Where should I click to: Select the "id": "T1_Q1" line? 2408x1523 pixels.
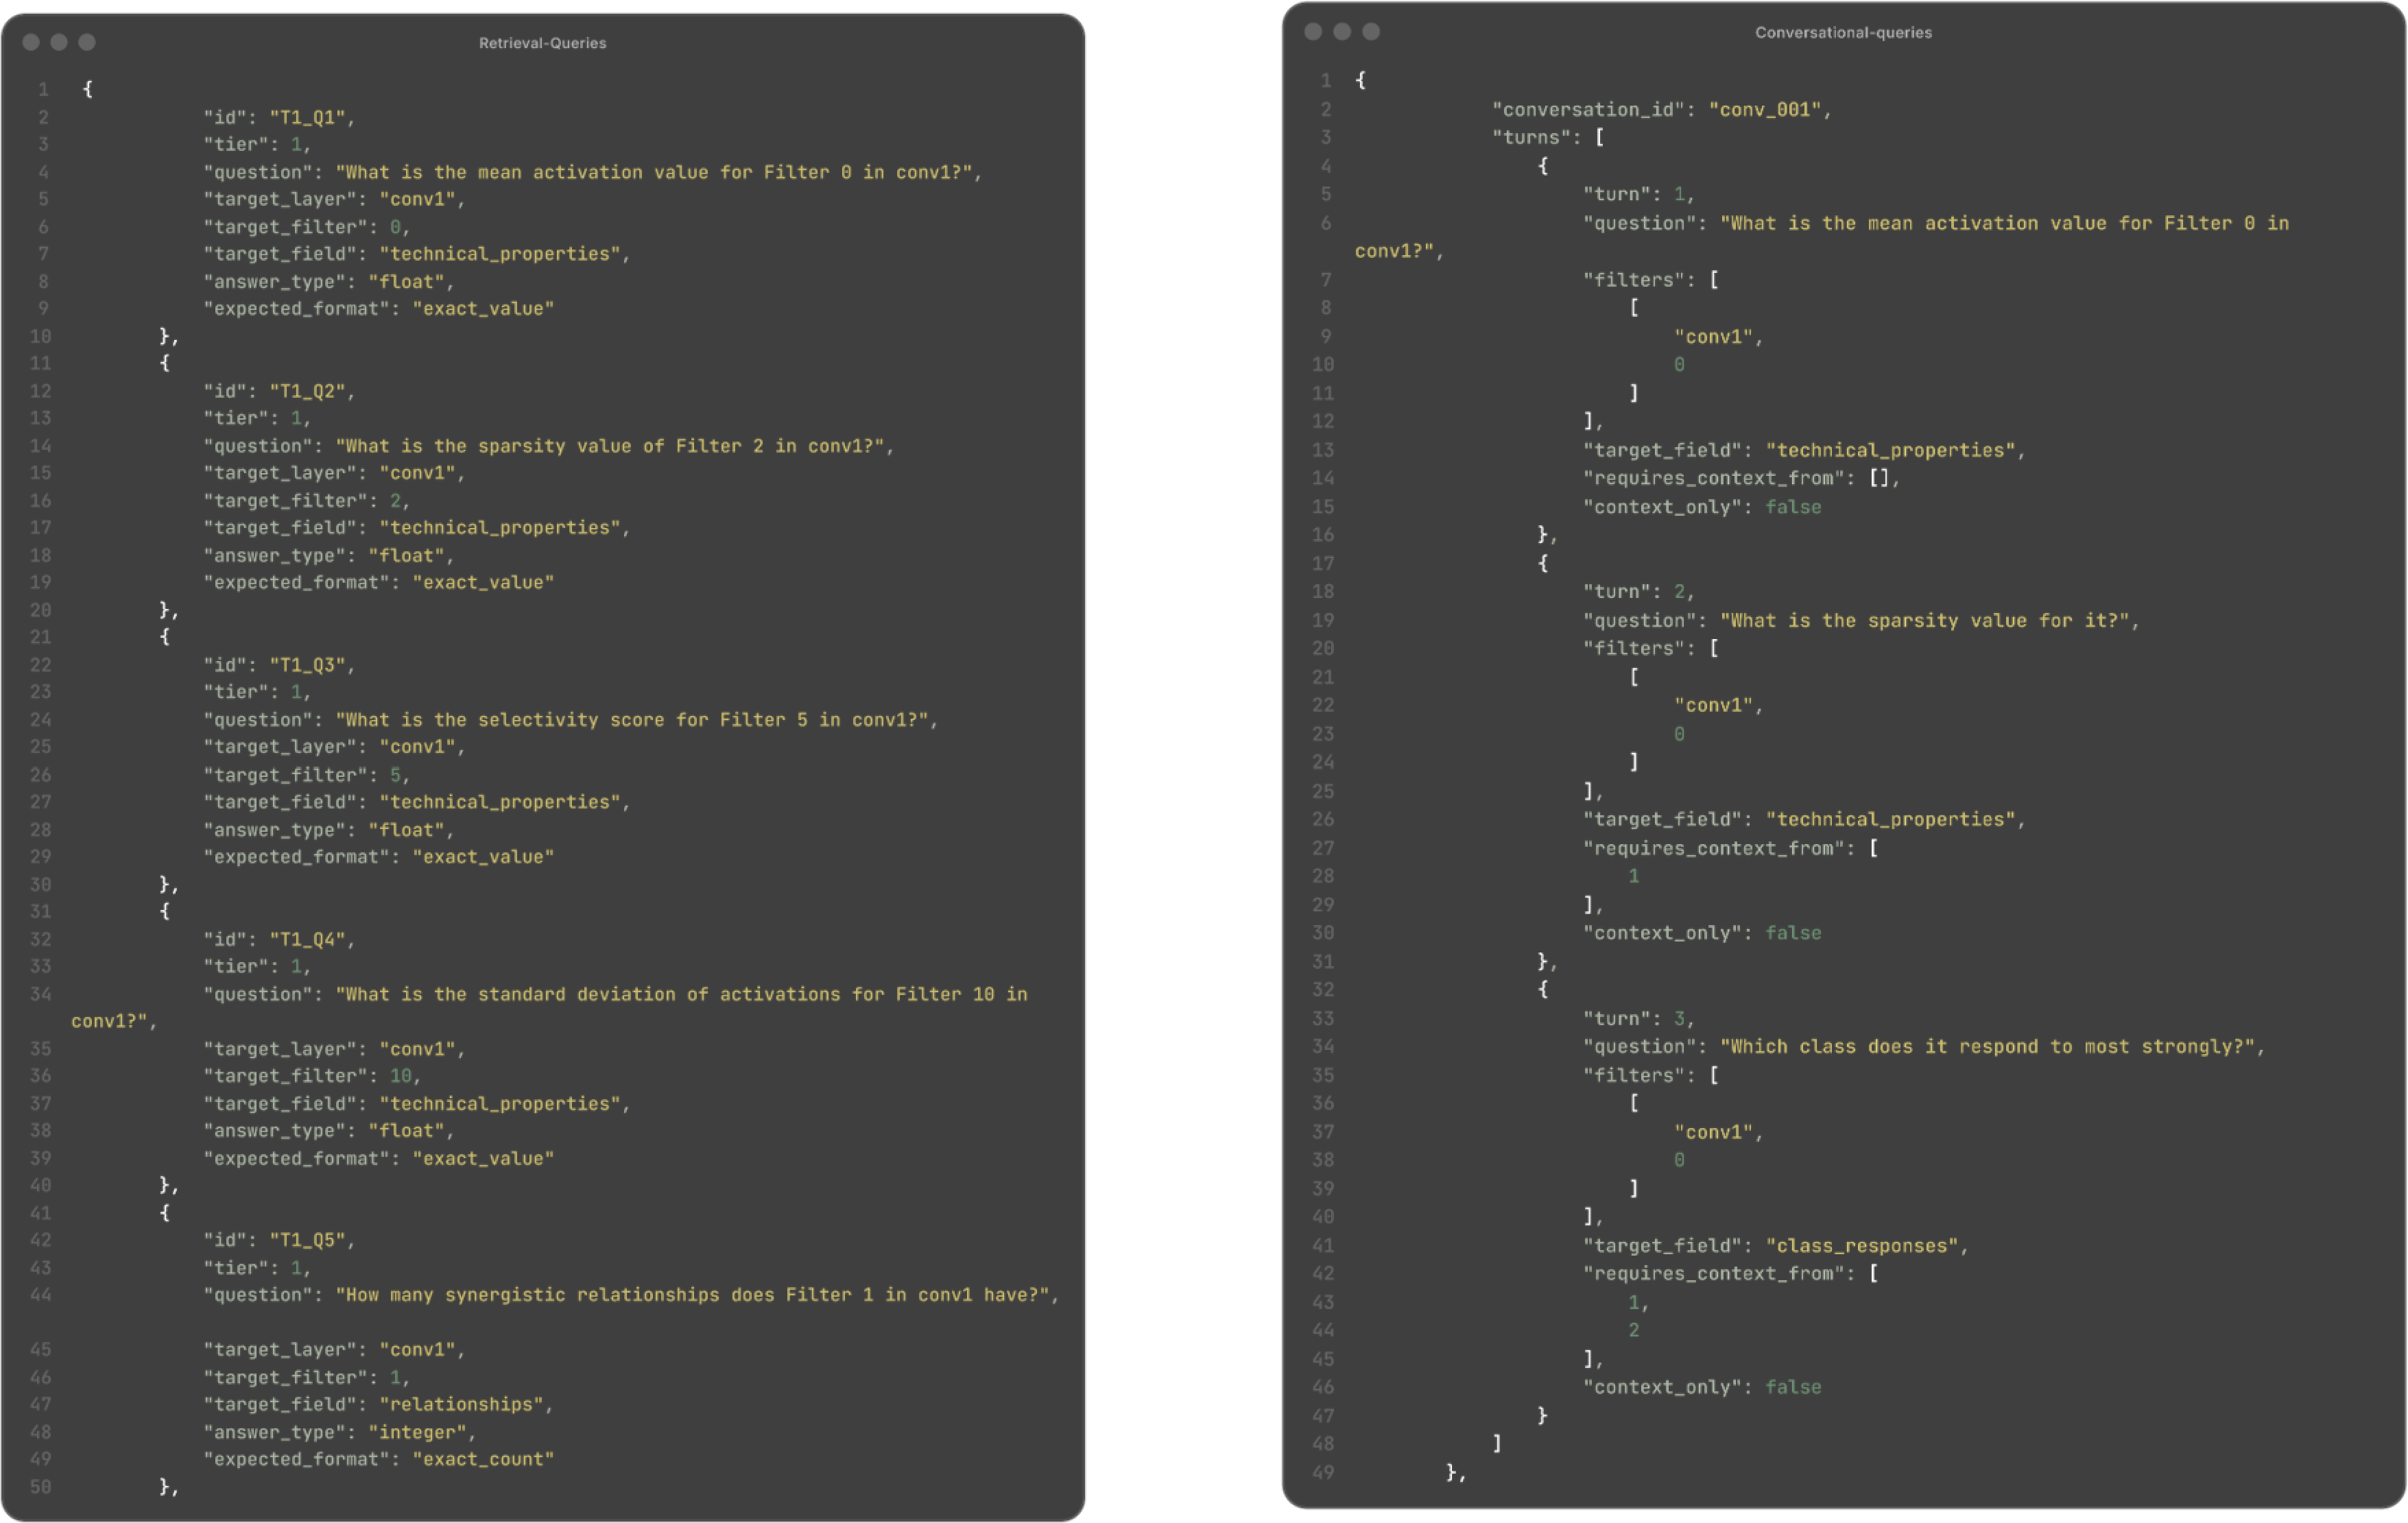click(x=280, y=117)
